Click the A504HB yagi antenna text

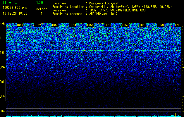pos(103,14)
